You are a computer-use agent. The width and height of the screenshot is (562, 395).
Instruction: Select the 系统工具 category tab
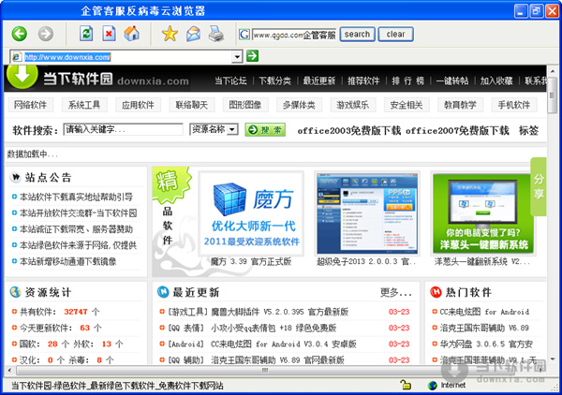[x=84, y=105]
